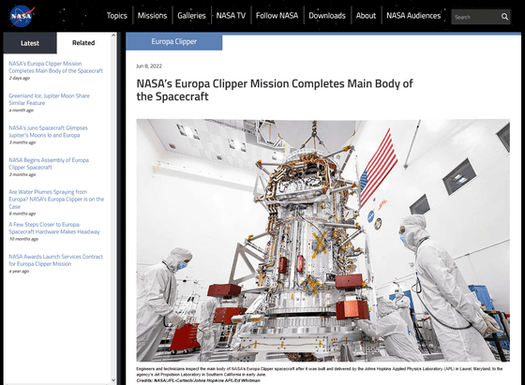525x385 pixels.
Task: Click the '2 days ago' timestamp
Action: [x=19, y=78]
